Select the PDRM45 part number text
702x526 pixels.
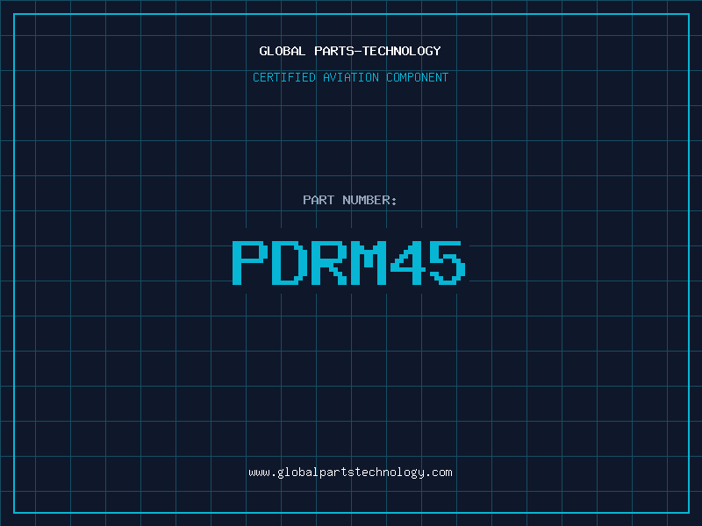click(x=349, y=263)
